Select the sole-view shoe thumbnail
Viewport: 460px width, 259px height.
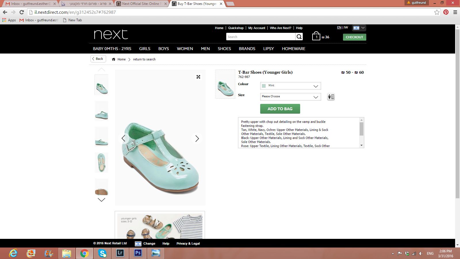pos(101,187)
